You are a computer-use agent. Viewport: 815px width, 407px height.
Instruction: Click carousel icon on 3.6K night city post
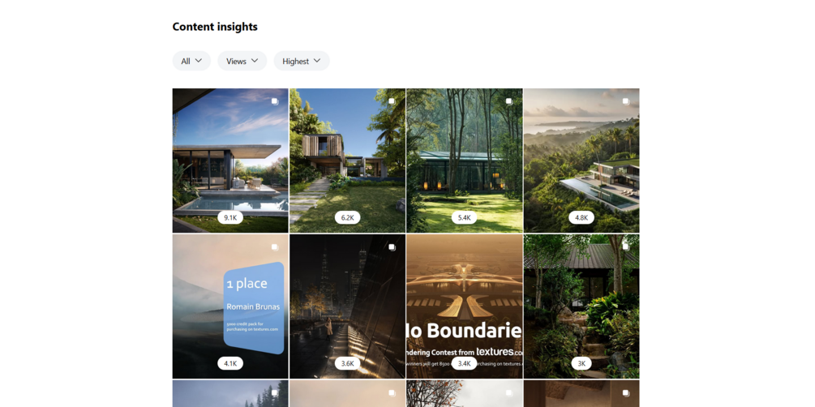click(392, 247)
